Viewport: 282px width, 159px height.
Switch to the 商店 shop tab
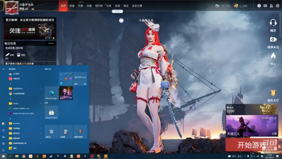pos(126,6)
